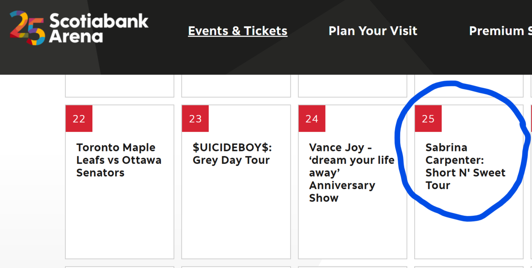Click the red 22 date badge
The image size is (532, 268).
[79, 119]
